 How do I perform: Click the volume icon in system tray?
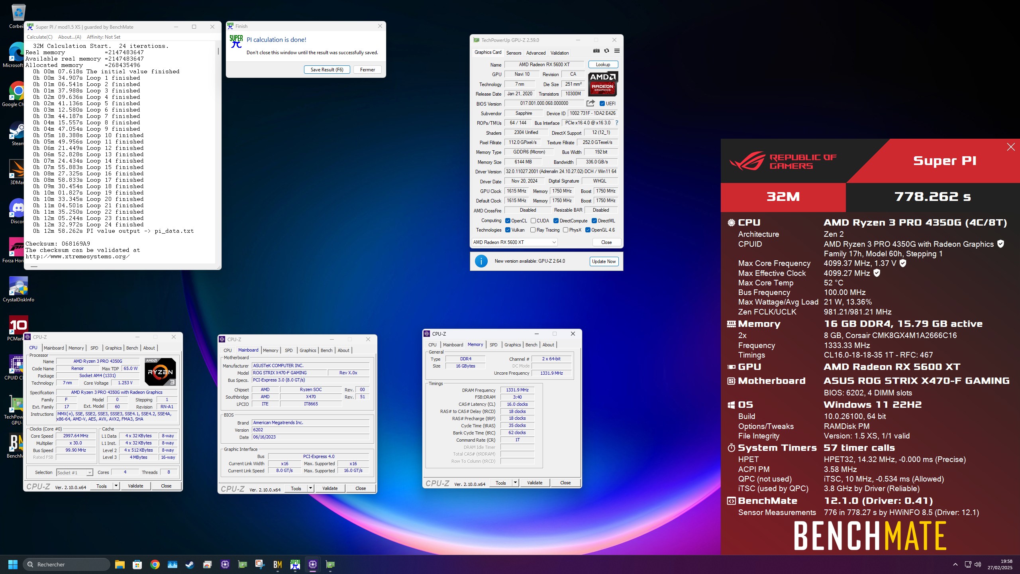pos(977,564)
